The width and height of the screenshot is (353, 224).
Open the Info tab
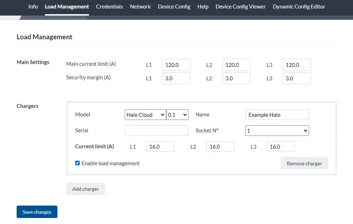pyautogui.click(x=33, y=7)
